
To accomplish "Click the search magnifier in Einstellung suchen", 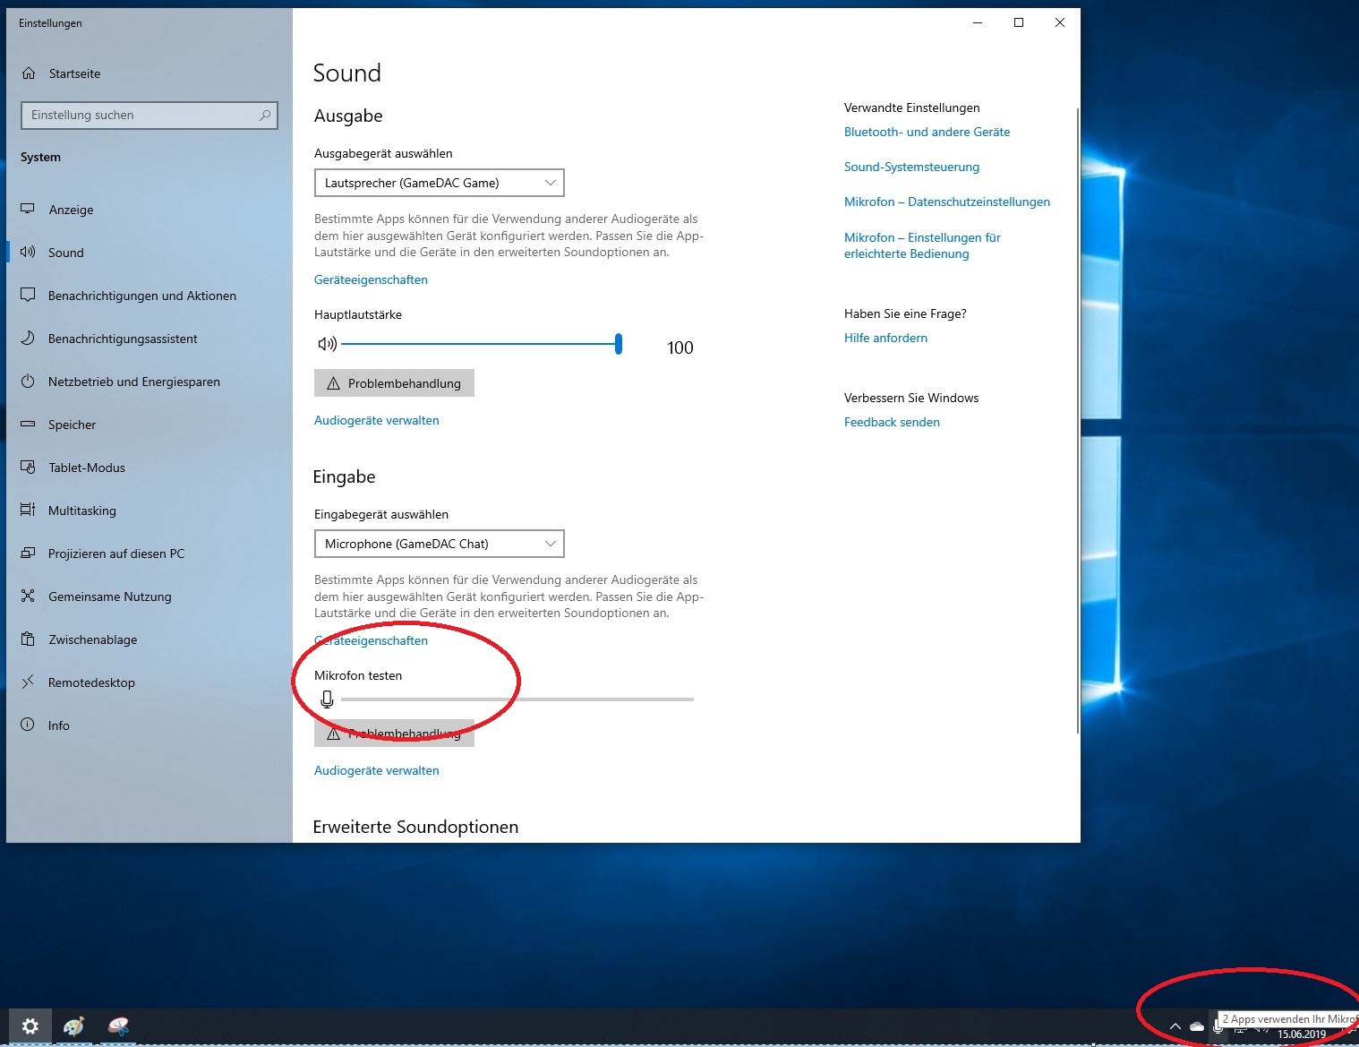I will pos(265,115).
